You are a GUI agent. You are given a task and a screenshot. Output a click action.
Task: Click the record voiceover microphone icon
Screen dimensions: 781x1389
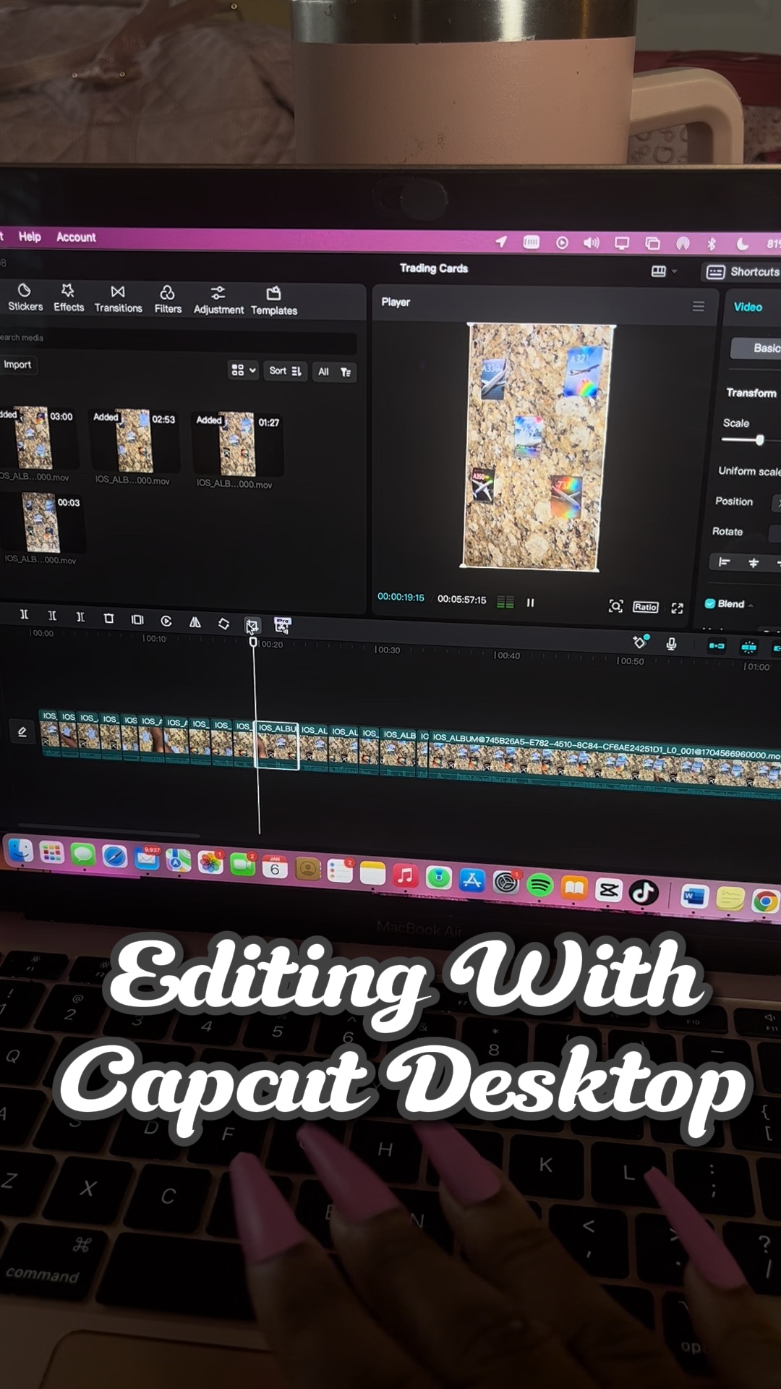click(671, 644)
